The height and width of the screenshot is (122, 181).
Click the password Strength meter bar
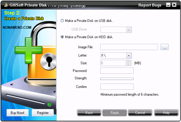coord(117,79)
